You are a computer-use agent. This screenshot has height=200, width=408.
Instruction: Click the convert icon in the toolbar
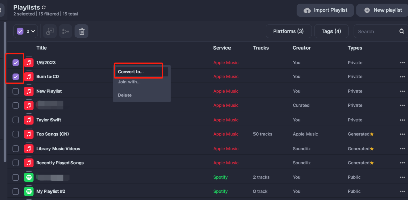[x=49, y=32]
